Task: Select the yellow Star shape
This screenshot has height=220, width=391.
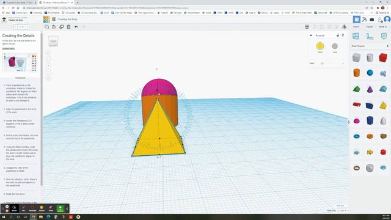Action: click(370, 152)
